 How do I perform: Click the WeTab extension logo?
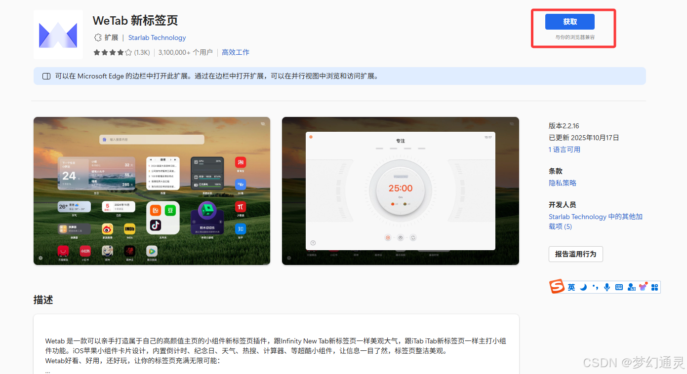pyautogui.click(x=58, y=35)
